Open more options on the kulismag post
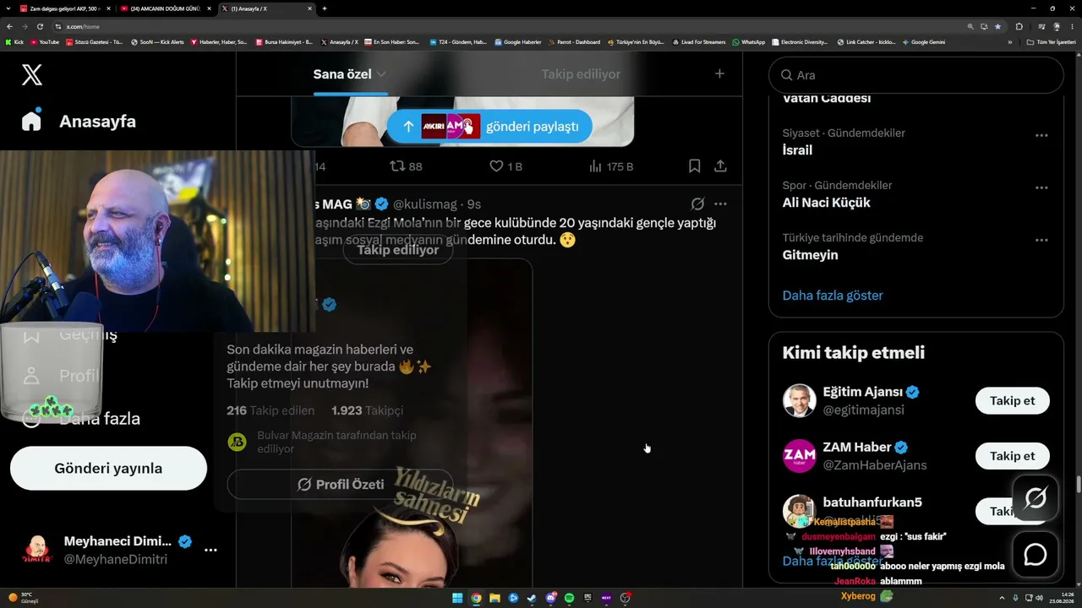 pos(720,204)
